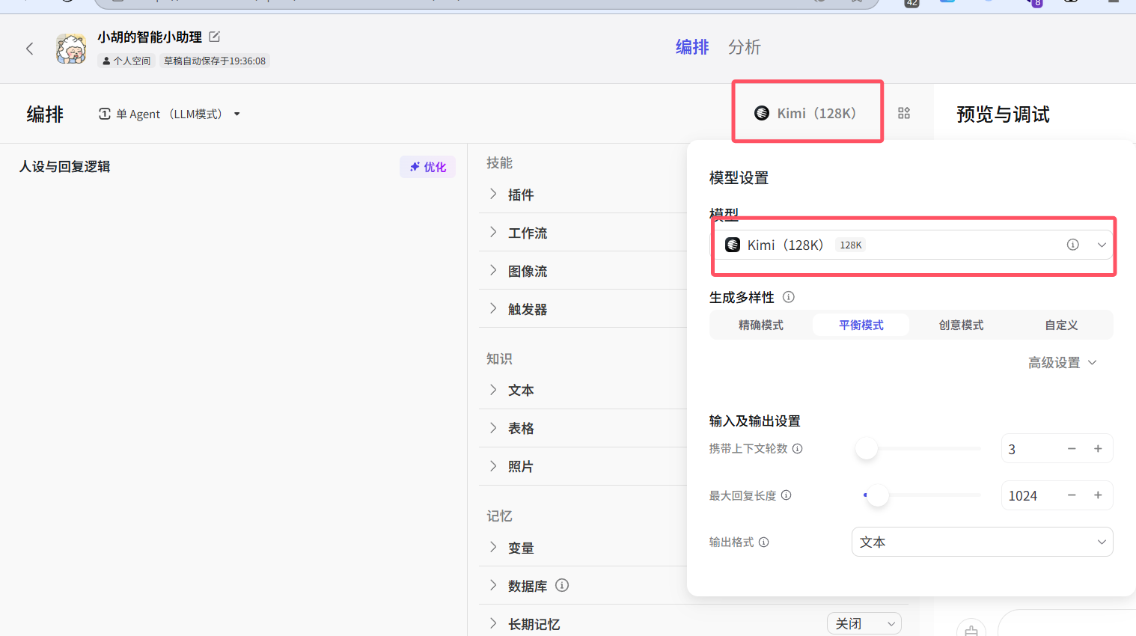
Task: Show info for 生成多样性
Action: [789, 297]
